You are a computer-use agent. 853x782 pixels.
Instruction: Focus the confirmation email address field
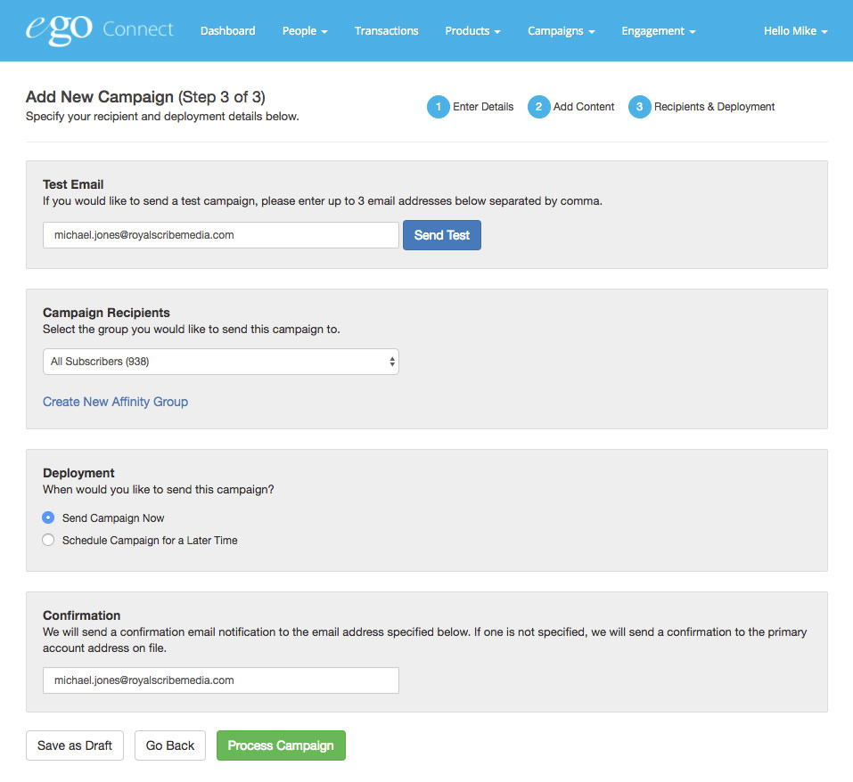221,680
